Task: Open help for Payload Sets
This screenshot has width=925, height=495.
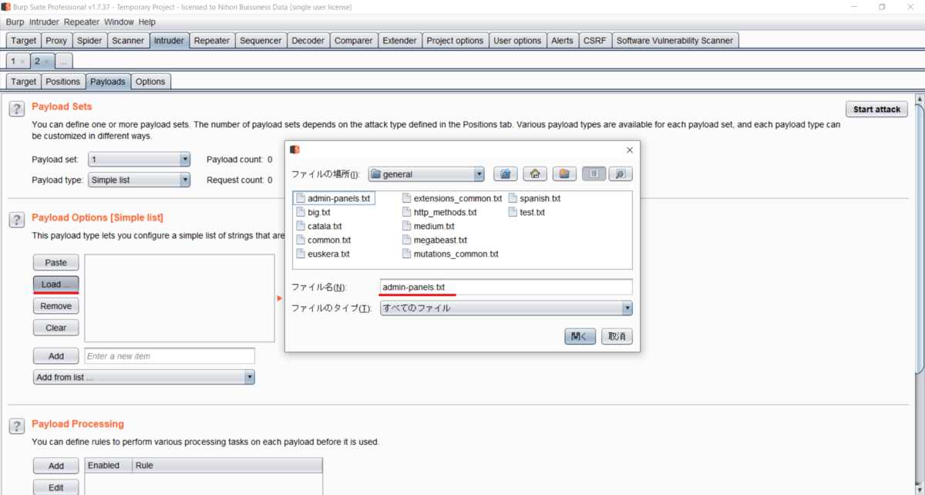Action: pyautogui.click(x=16, y=109)
